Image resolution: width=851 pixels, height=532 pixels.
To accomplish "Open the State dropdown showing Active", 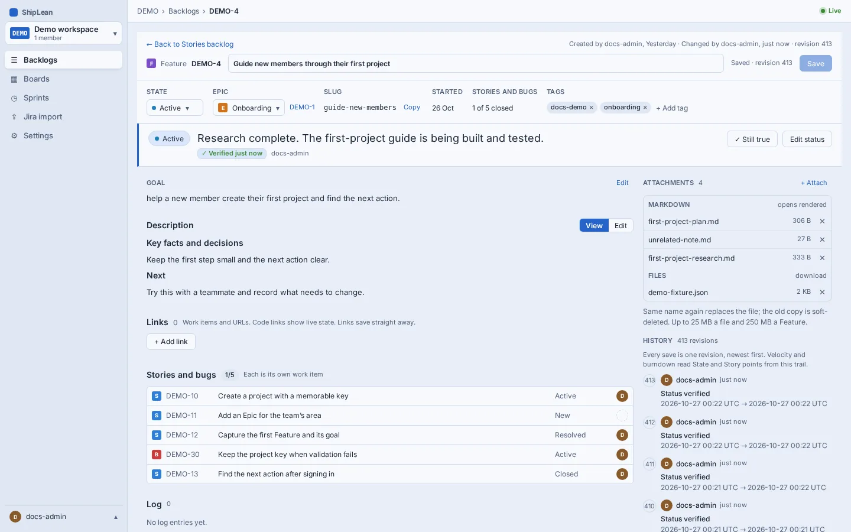I will [x=174, y=108].
